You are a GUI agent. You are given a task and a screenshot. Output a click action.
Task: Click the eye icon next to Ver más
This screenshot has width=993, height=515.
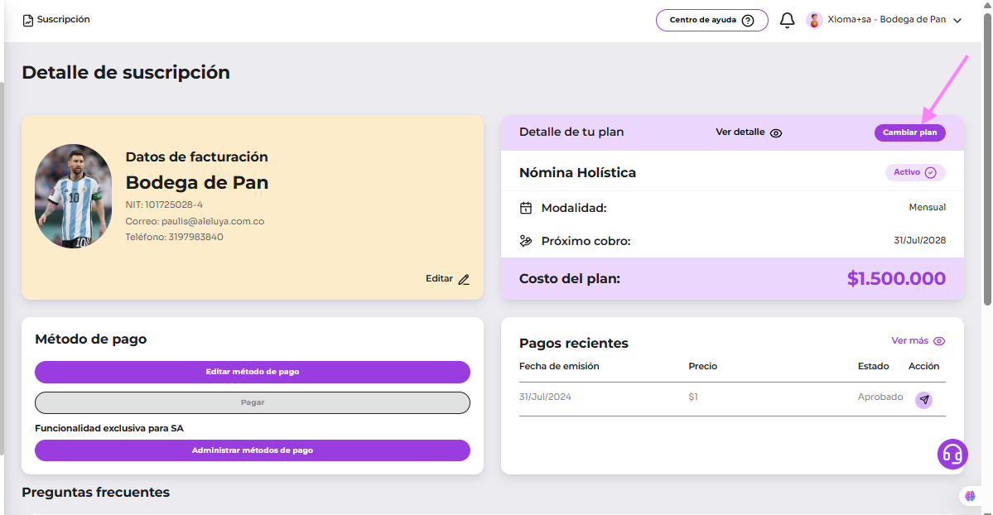(x=939, y=341)
